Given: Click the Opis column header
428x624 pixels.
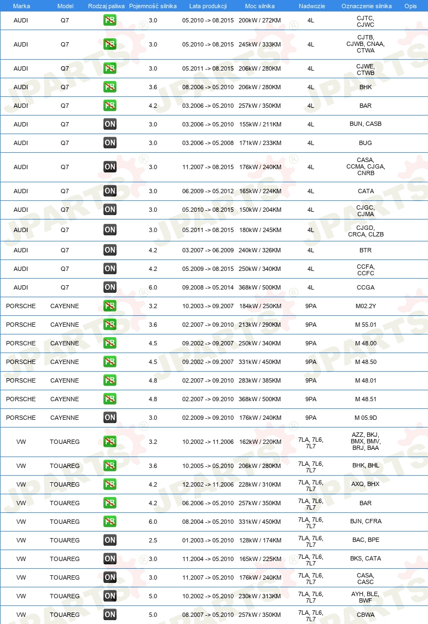Looking at the screenshot, I should [x=410, y=6].
